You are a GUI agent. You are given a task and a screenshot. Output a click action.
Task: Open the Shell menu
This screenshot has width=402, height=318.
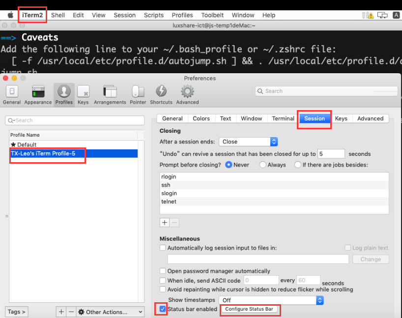point(58,15)
